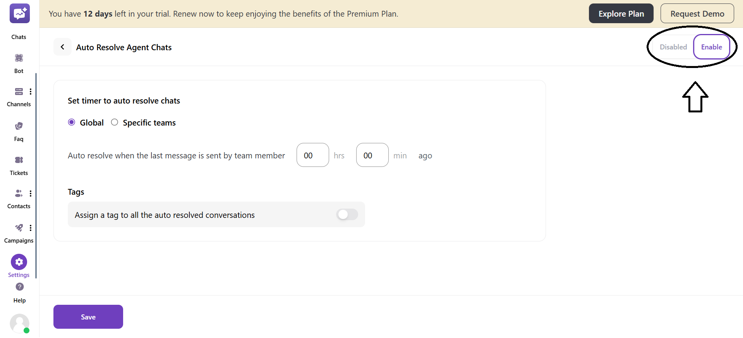Click the hours input field

click(312, 155)
